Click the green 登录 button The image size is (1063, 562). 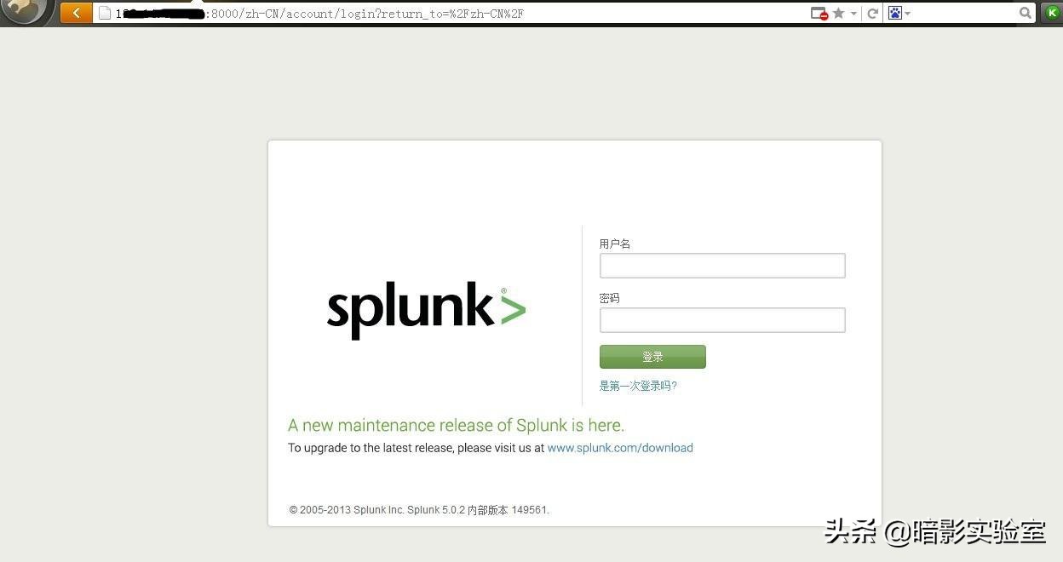(x=652, y=357)
